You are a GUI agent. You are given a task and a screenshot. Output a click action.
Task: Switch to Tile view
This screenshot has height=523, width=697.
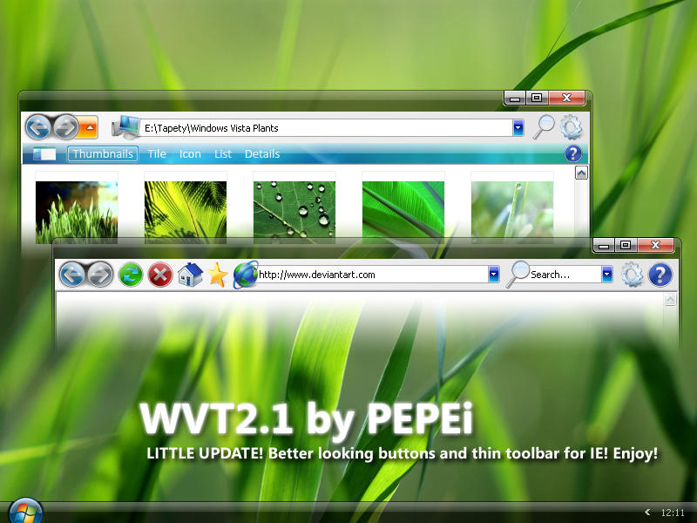click(157, 154)
